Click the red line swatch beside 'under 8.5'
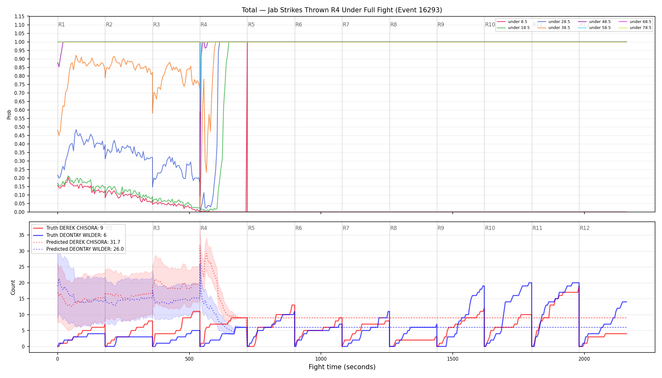662x378 pixels. [501, 22]
